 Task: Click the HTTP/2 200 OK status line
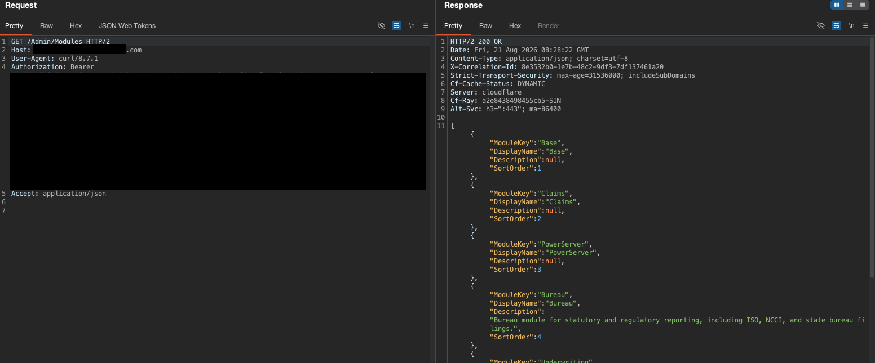click(x=476, y=42)
